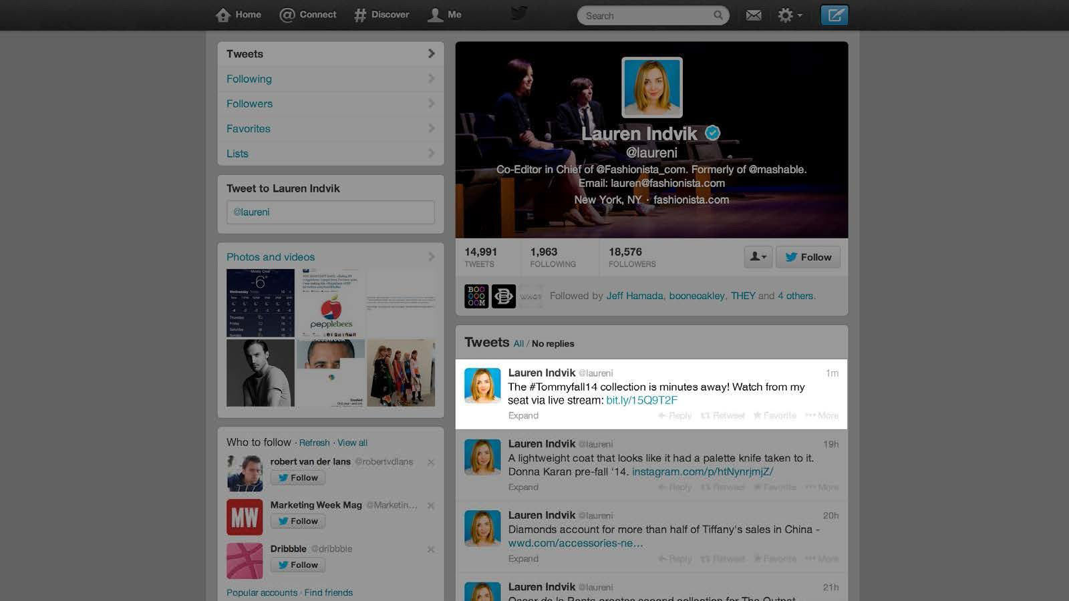Screen dimensions: 1069x601
Task: Open the settings gear dropdown
Action: click(790, 15)
